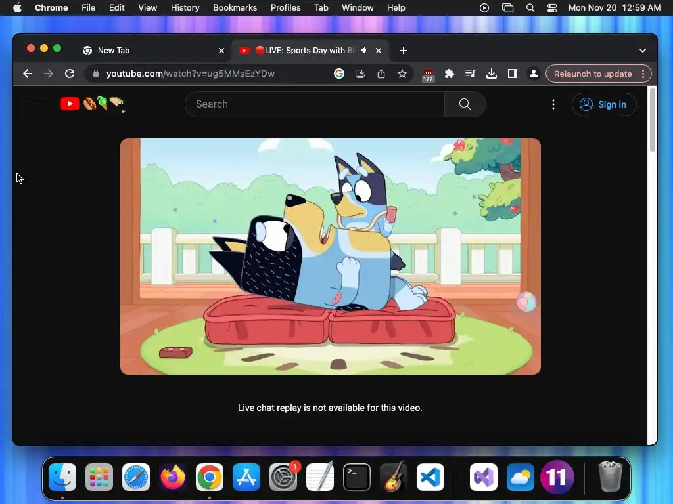This screenshot has width=673, height=504.
Task: Open App Store from the Dock
Action: tap(246, 477)
